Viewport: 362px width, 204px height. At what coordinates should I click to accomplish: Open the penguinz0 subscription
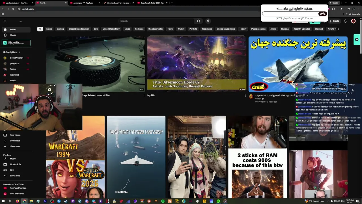pyautogui.click(x=16, y=63)
